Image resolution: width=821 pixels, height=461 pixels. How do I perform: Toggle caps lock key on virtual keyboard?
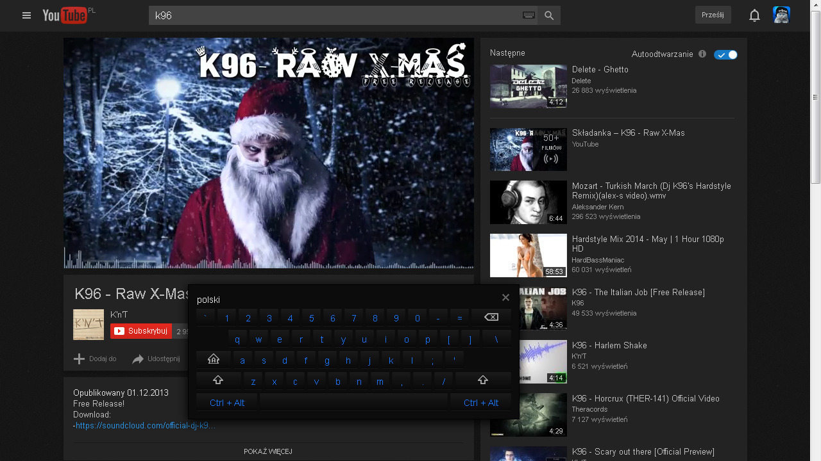click(214, 360)
